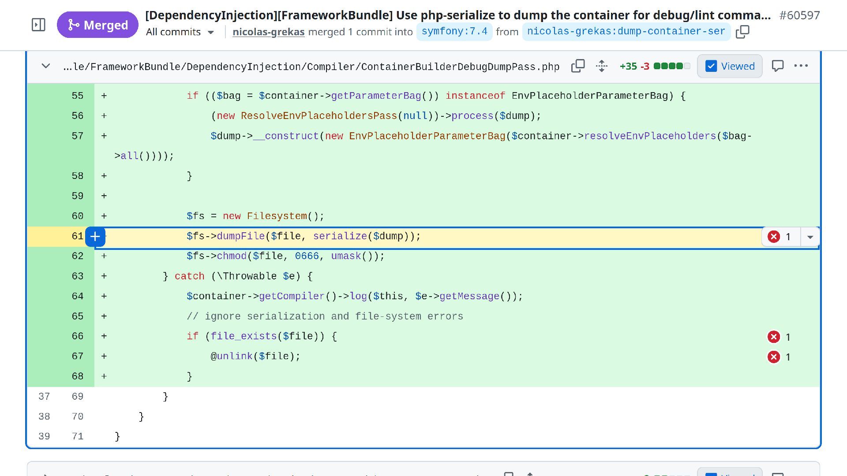Expand line 61 annotation dropdown arrow
Screen dimensions: 847x476
click(x=810, y=237)
